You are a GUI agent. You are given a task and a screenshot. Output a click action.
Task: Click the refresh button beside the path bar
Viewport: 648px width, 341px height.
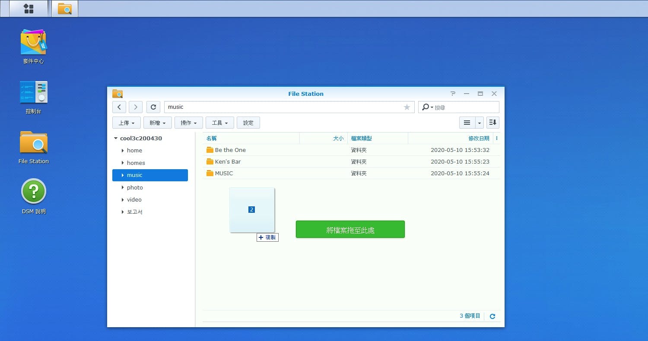[x=153, y=107]
